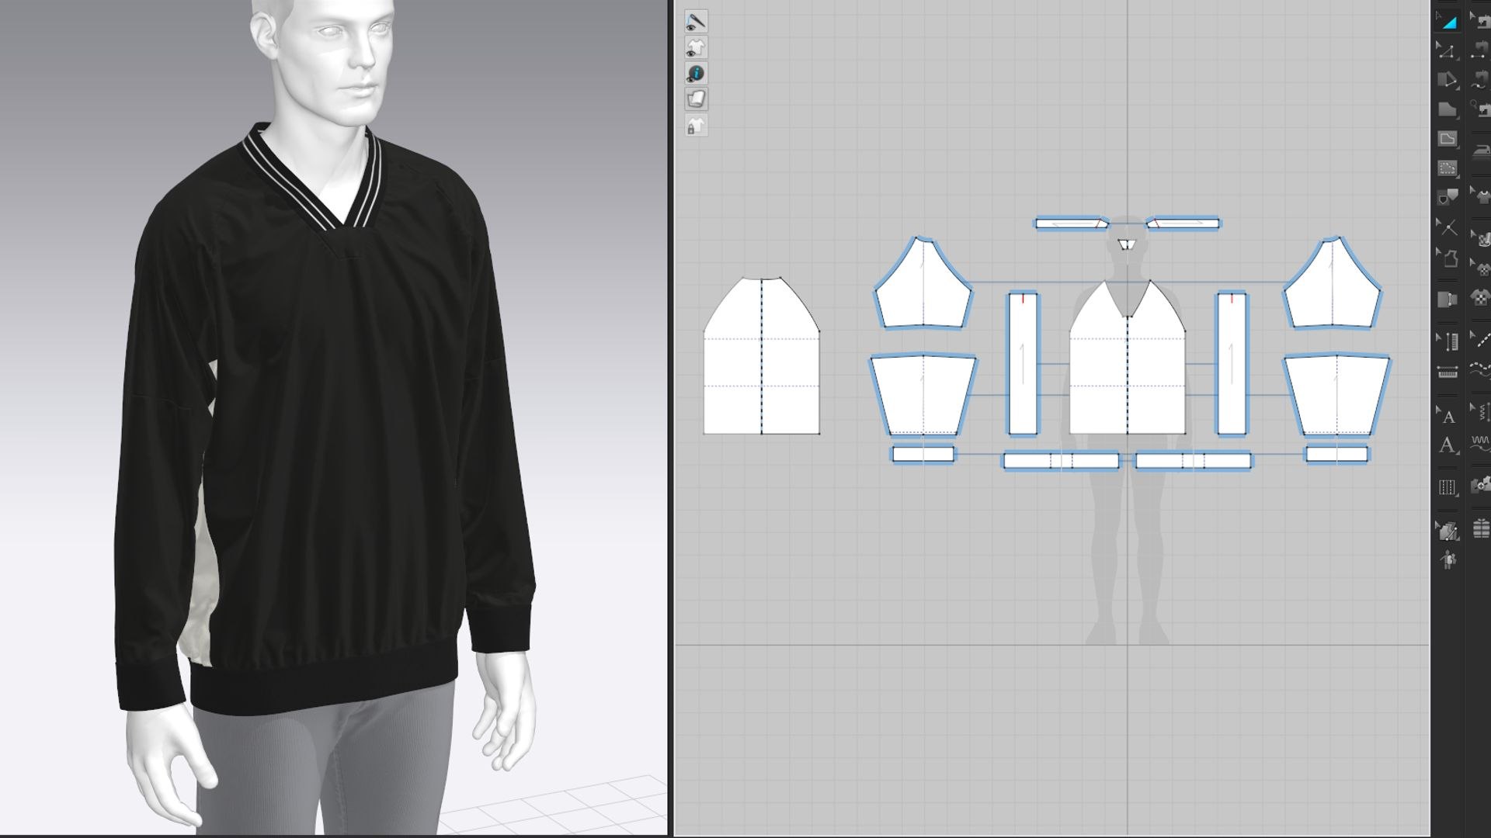Select the dashed topstitch segment tool
The width and height of the screenshot is (1491, 838).
point(1481,341)
